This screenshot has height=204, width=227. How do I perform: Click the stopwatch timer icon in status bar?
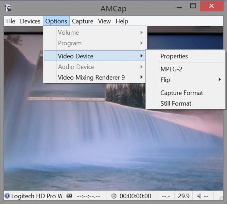coord(113,196)
